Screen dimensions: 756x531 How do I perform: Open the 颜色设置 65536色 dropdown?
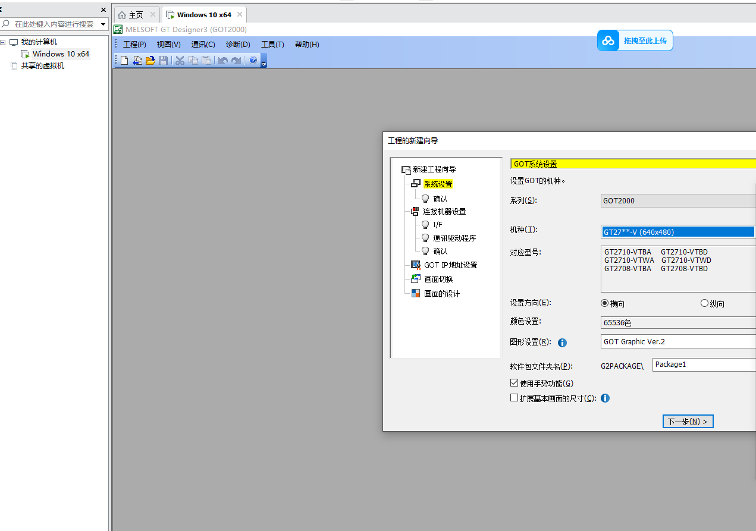[678, 323]
